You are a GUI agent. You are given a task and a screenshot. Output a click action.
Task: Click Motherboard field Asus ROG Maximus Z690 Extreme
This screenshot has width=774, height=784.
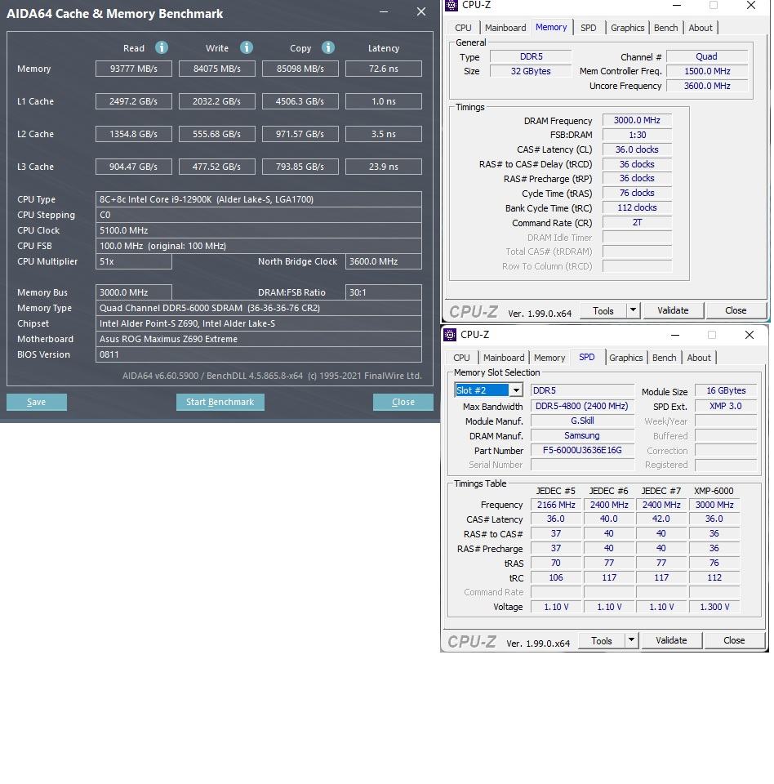point(259,339)
